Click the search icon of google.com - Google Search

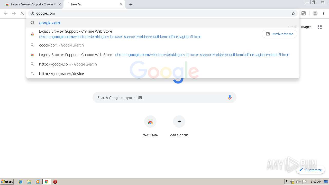(x=32, y=45)
